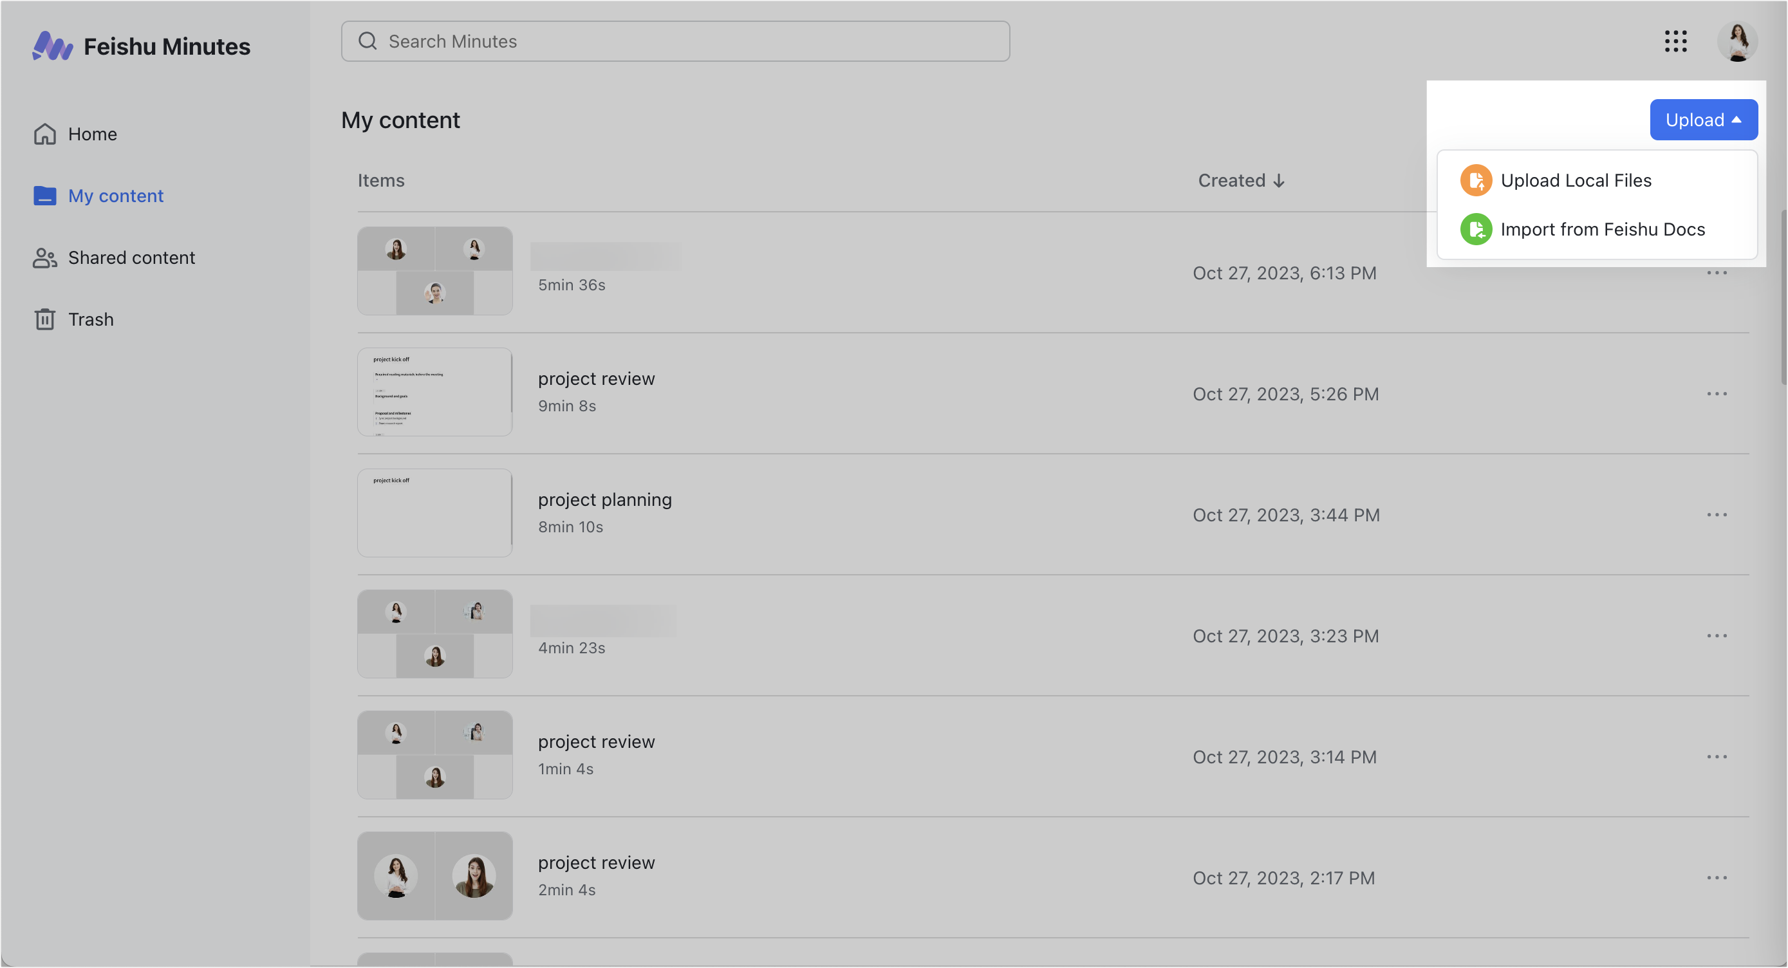Open the app launcher grid icon
Image resolution: width=1788 pixels, height=968 pixels.
1675,42
